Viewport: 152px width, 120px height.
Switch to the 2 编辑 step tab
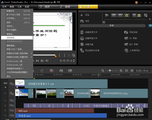[x=68, y=7]
